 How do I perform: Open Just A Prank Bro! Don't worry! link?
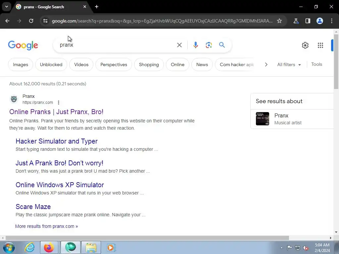60,163
